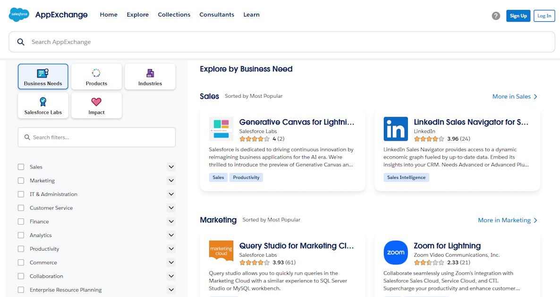560x297 pixels.
Task: Expand the Productivity filter options
Action: tap(171, 248)
